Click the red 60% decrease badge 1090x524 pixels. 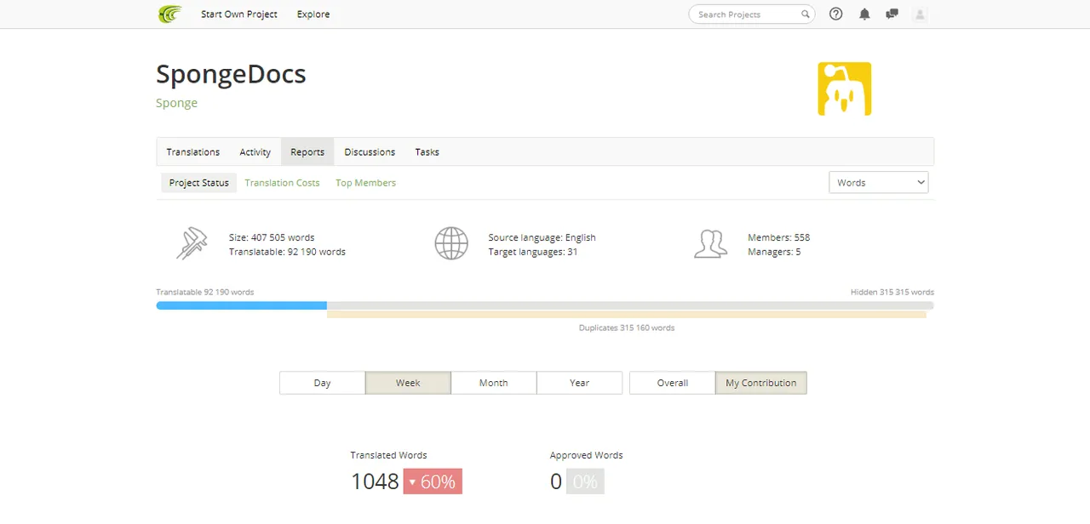pos(433,481)
